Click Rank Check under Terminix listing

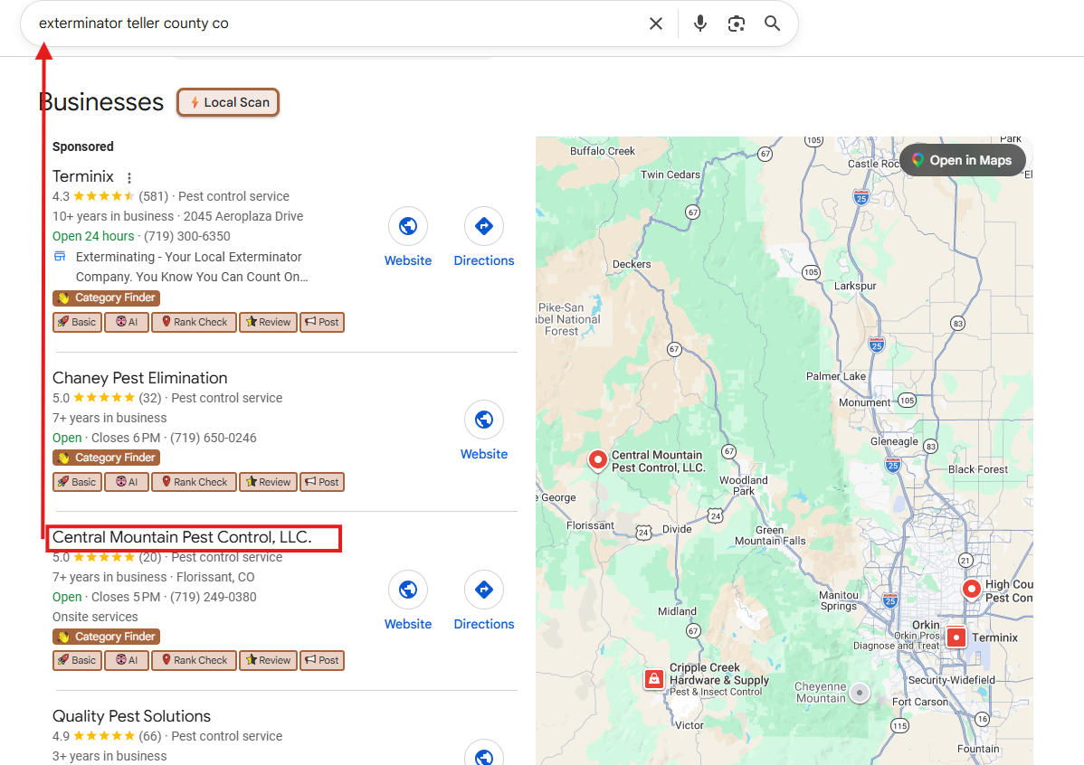point(194,322)
